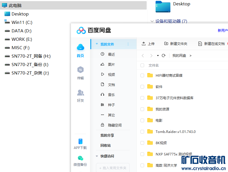Open 回收站 in the sidebar
The height and width of the screenshot is (172, 228).
point(106,145)
